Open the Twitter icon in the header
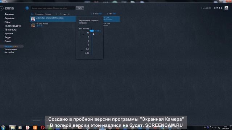 [217, 8]
